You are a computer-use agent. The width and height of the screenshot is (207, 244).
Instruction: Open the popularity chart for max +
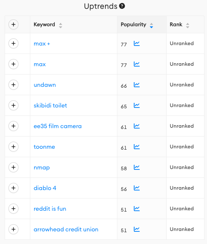pyautogui.click(x=137, y=43)
